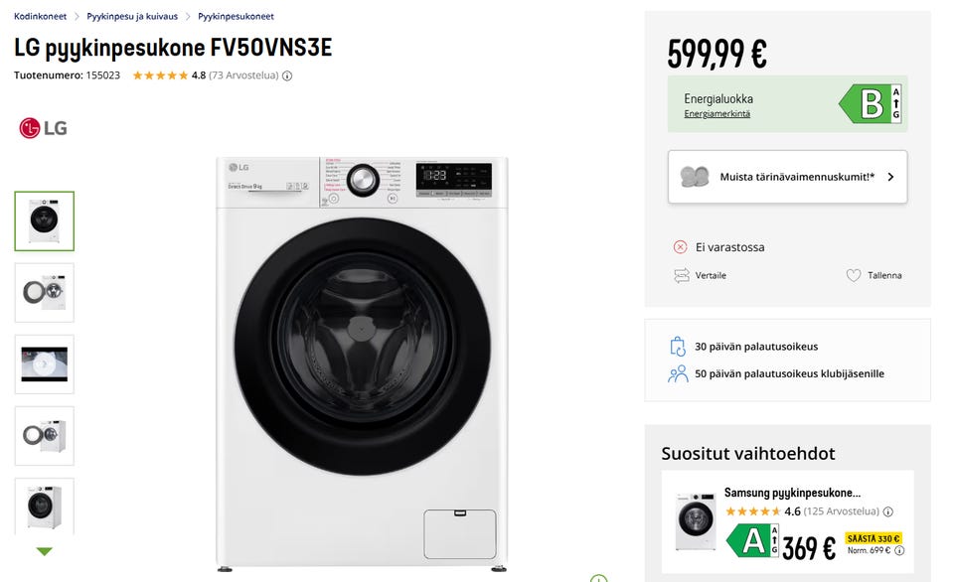The height and width of the screenshot is (582, 954).
Task: Play the product video thumbnail
Action: (44, 364)
